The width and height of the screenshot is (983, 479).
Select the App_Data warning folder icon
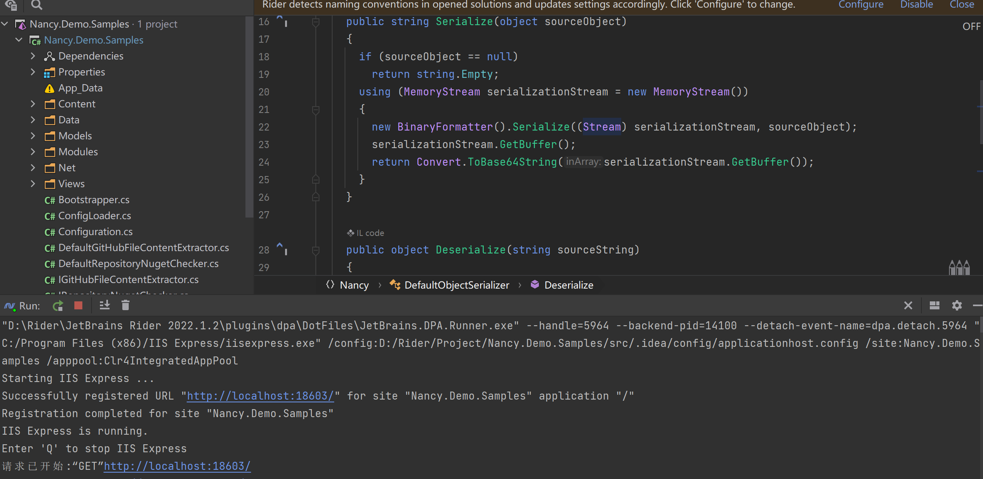tap(49, 88)
